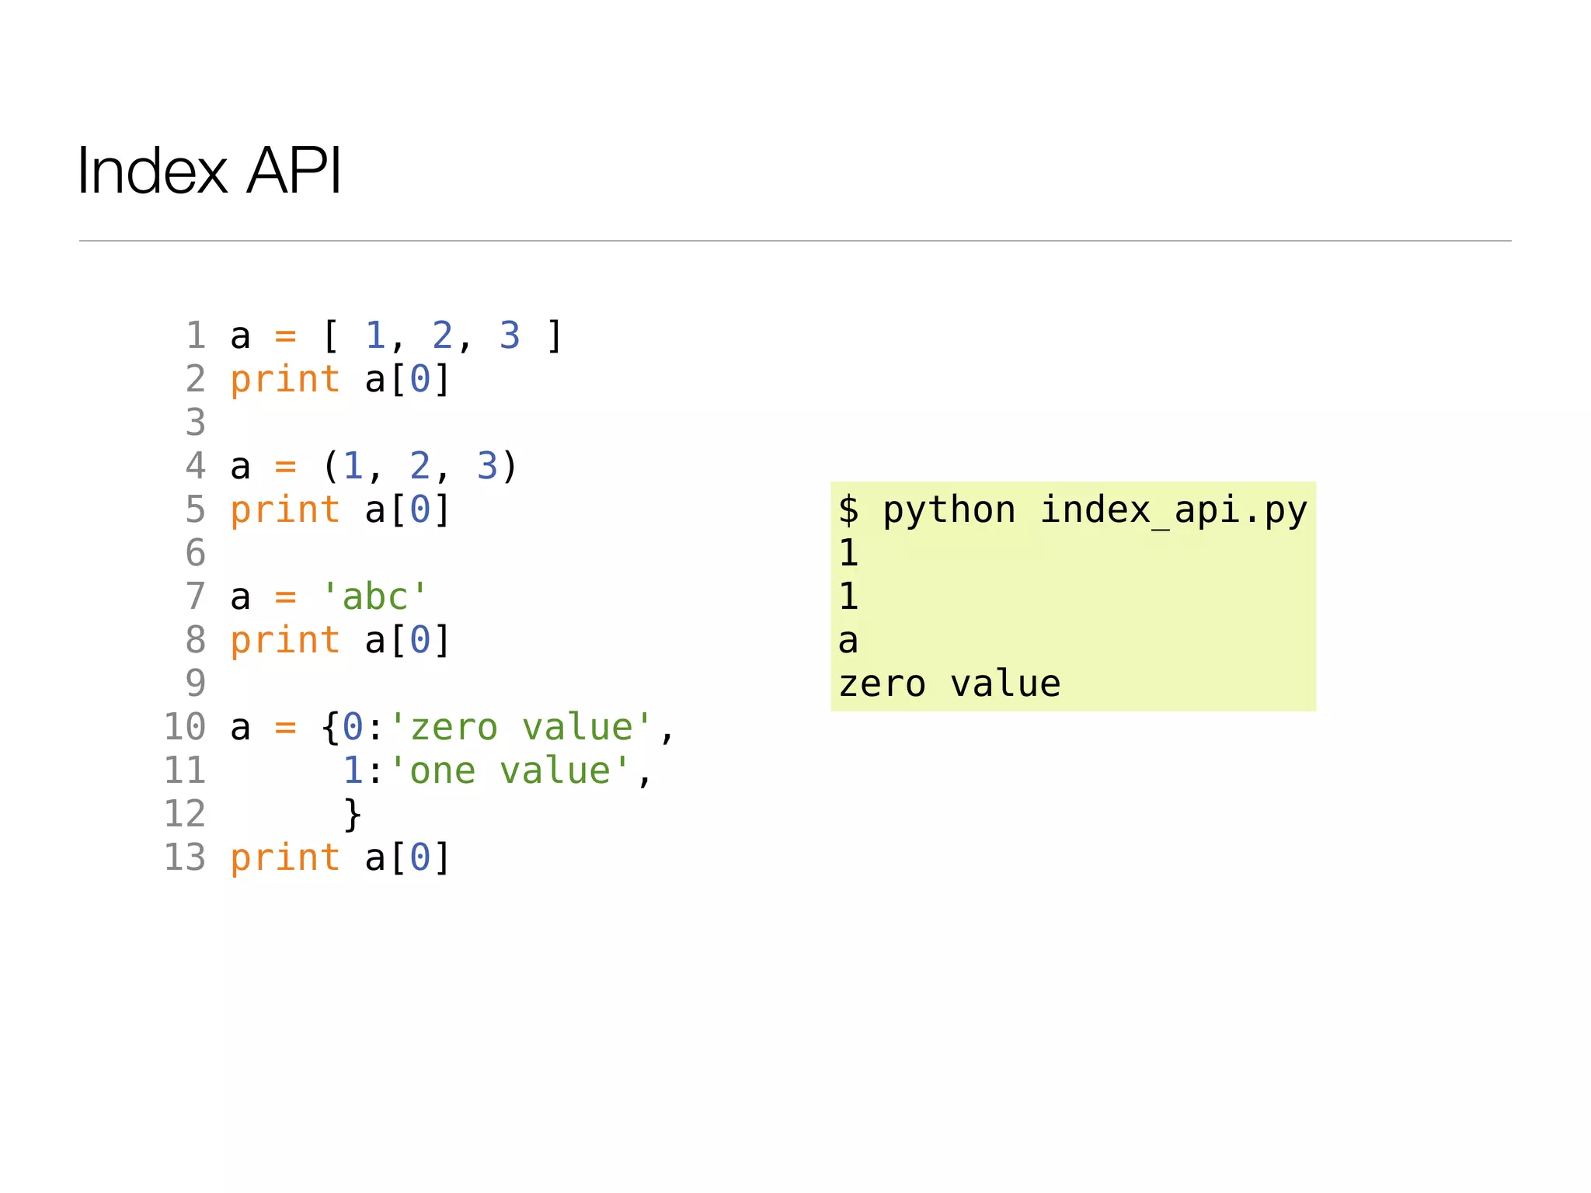
Task: Click the 'print' keyword on line 5
Action: pyautogui.click(x=285, y=510)
